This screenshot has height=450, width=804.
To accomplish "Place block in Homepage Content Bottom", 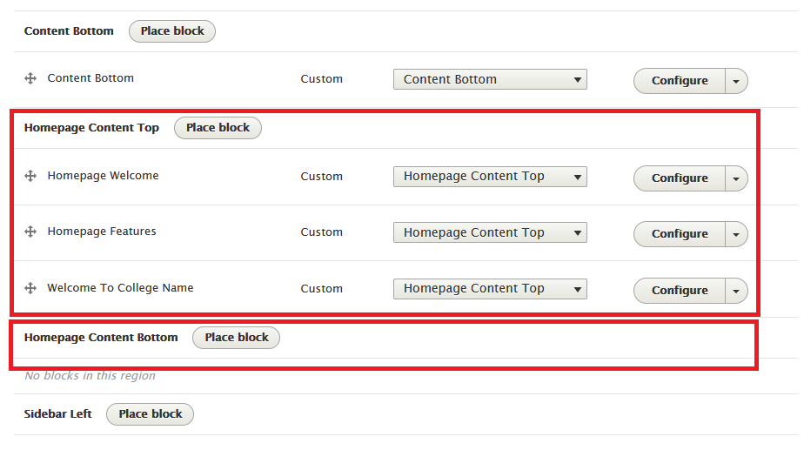I will [236, 338].
